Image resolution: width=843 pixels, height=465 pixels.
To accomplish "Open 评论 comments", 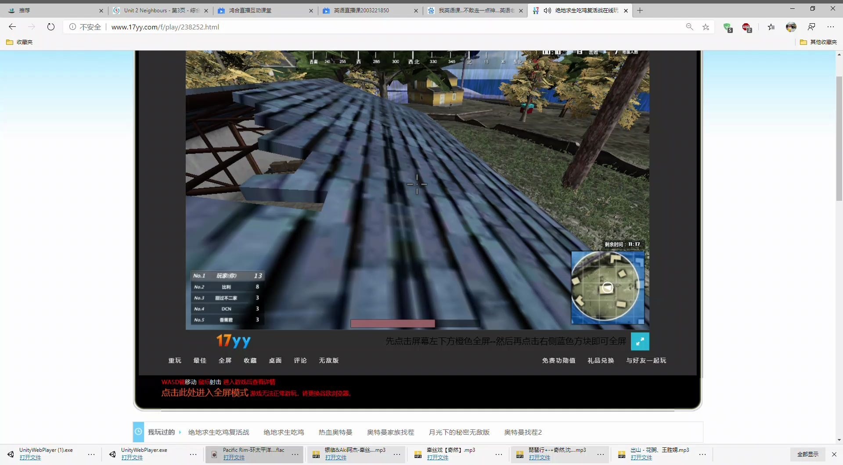I will 300,360.
